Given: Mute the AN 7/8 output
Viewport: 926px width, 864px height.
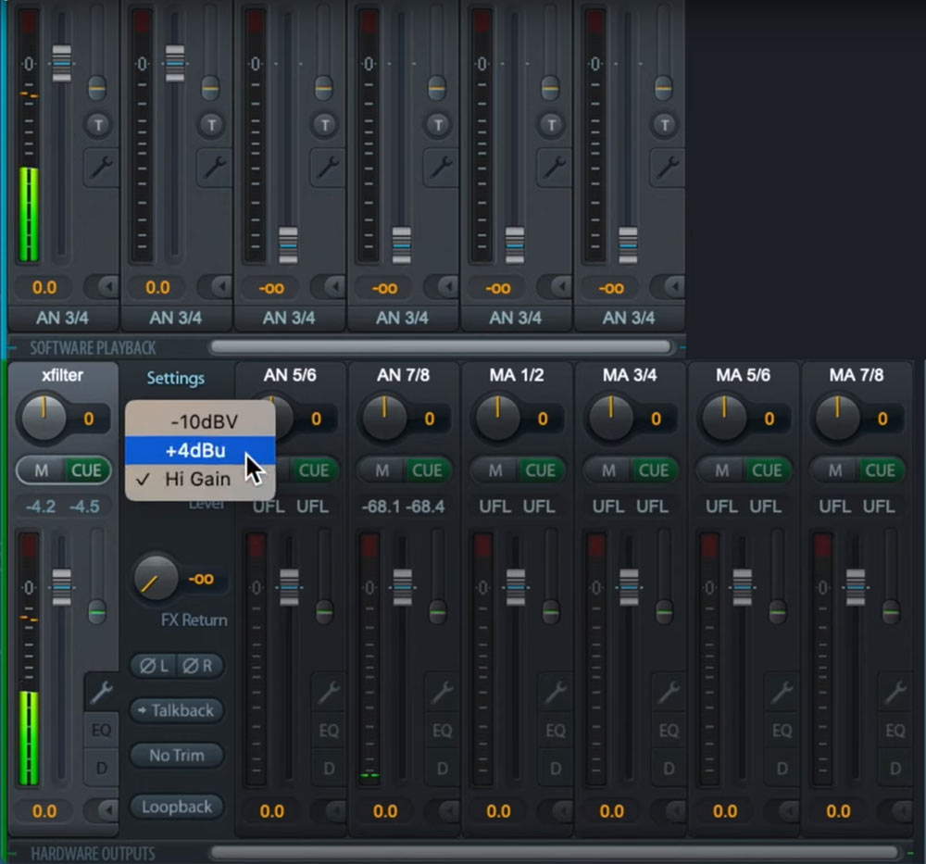Looking at the screenshot, I should (x=382, y=470).
